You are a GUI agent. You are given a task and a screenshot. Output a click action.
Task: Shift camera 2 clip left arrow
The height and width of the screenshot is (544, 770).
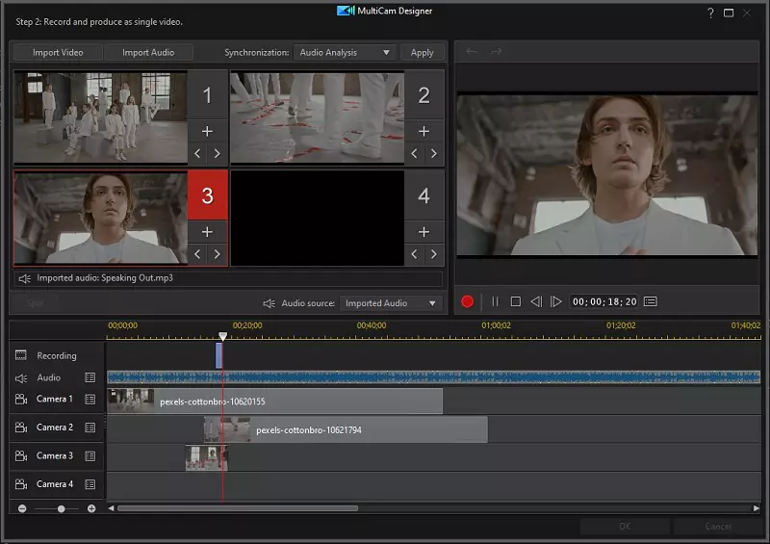pos(414,153)
